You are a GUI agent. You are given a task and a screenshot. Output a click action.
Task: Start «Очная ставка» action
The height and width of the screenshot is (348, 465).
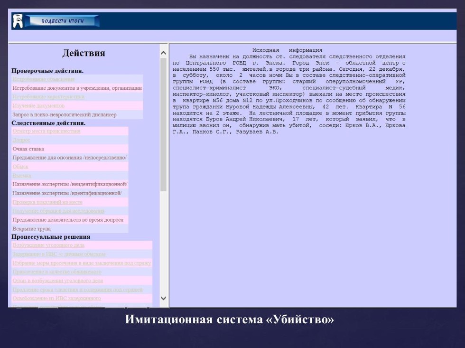33,149
